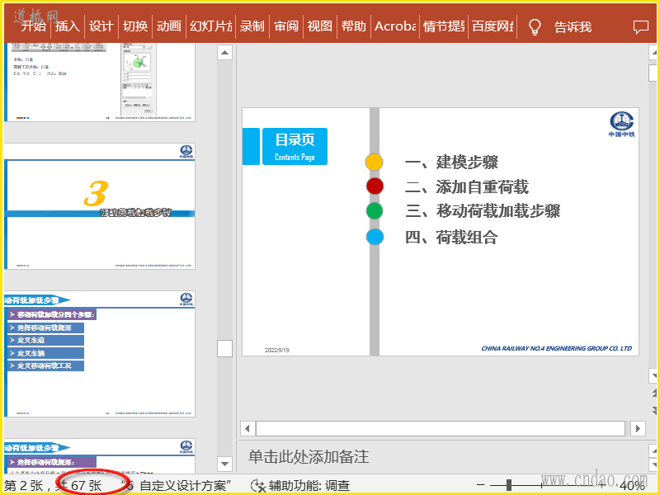Viewport: 660px width, 495px height.
Task: Click the slide counter 第 2 张
Action: tap(24, 486)
